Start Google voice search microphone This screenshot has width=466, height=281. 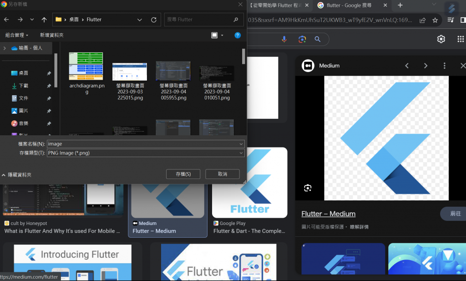284,39
